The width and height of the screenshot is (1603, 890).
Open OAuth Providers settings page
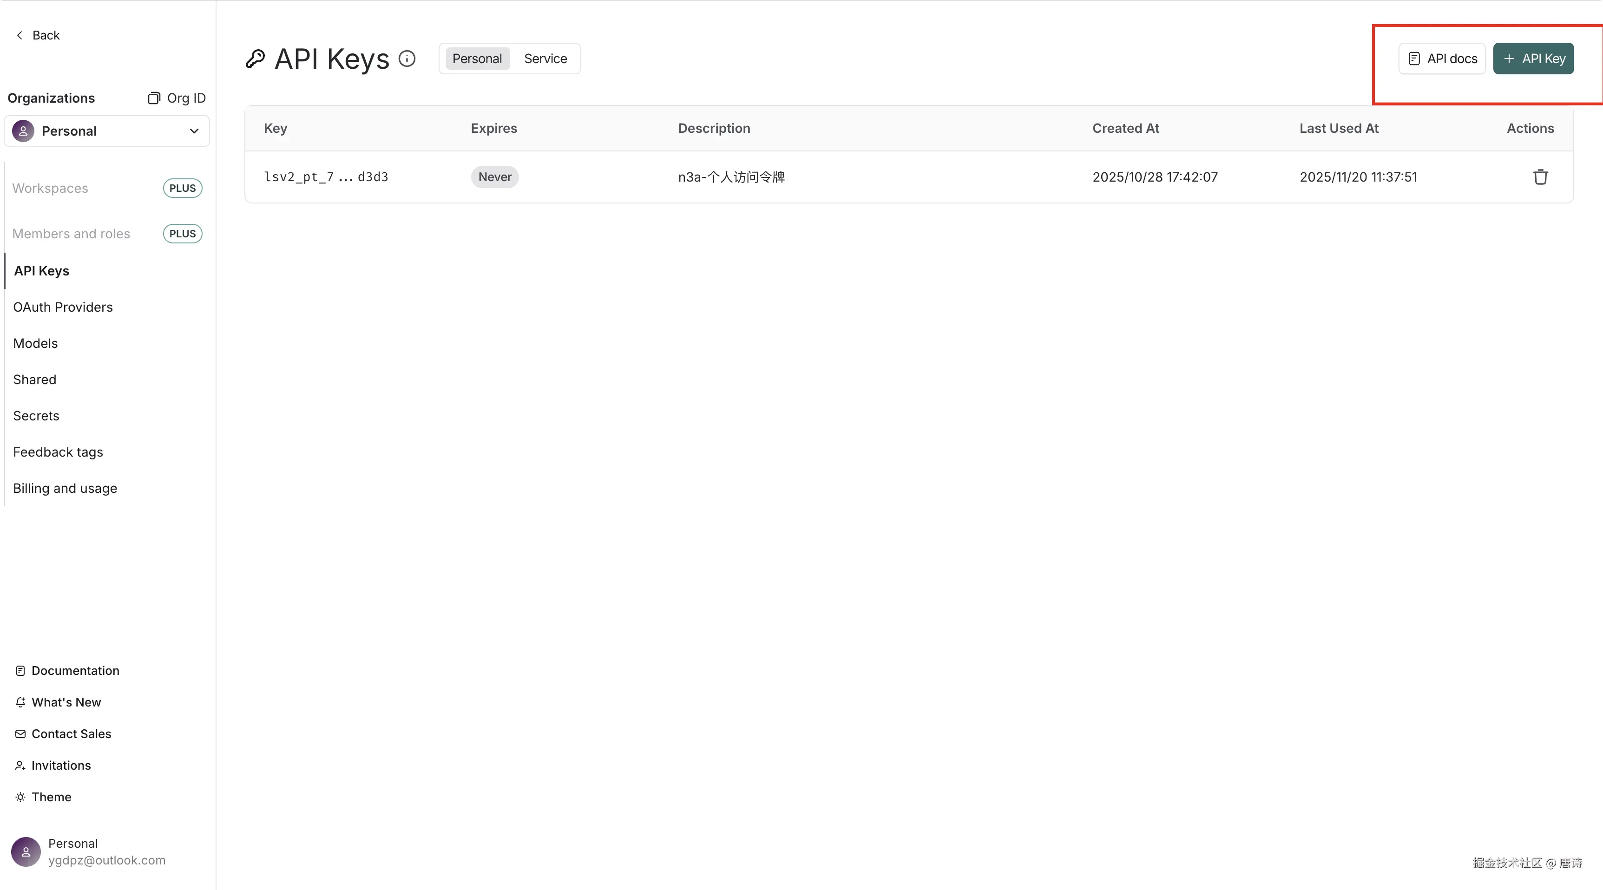(63, 307)
